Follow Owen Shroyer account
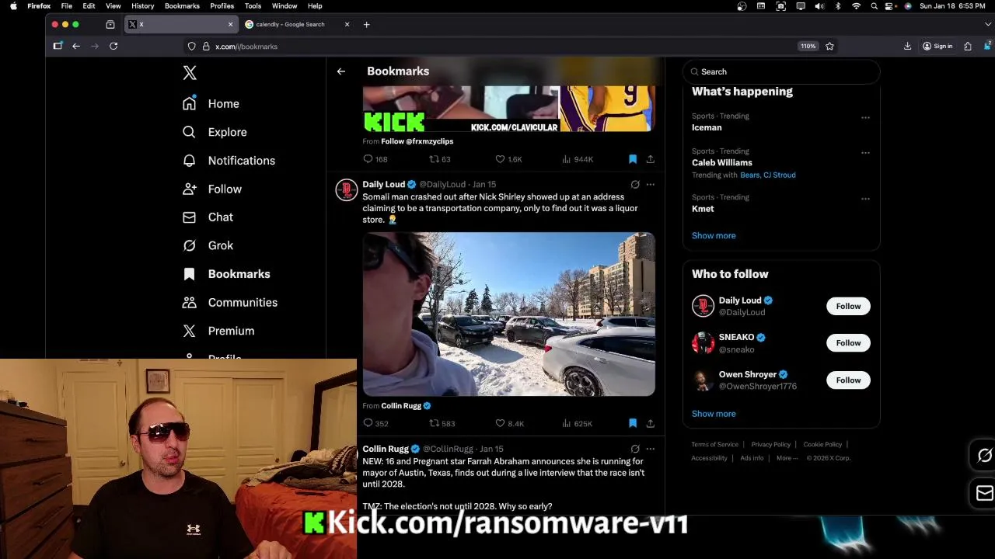The width and height of the screenshot is (995, 559). click(x=848, y=380)
